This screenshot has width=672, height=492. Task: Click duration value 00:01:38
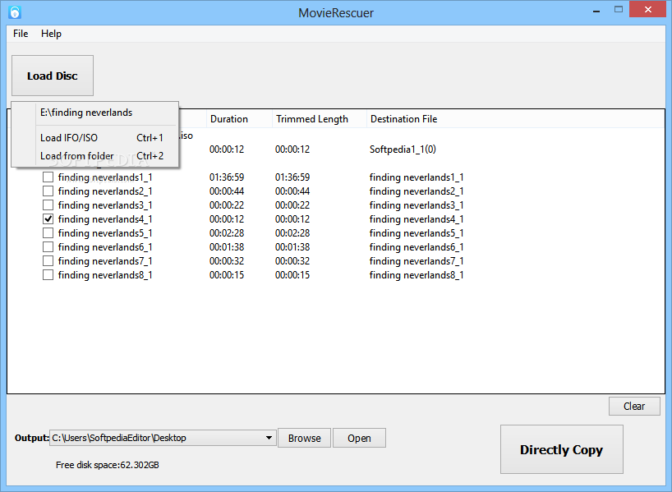click(226, 247)
